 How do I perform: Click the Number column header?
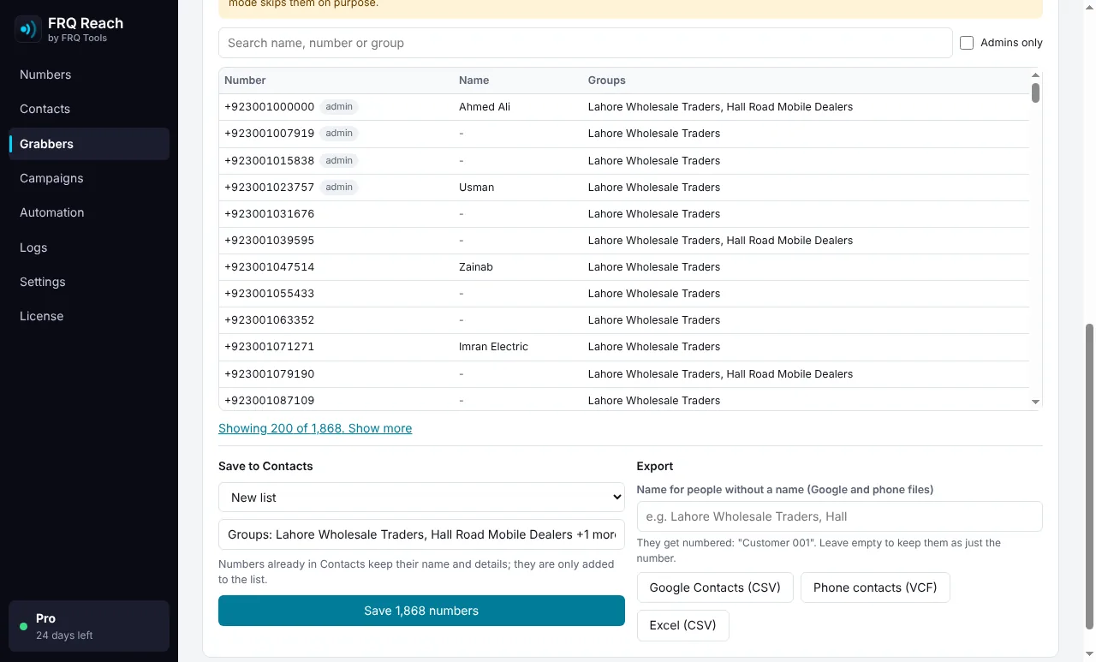coord(245,81)
